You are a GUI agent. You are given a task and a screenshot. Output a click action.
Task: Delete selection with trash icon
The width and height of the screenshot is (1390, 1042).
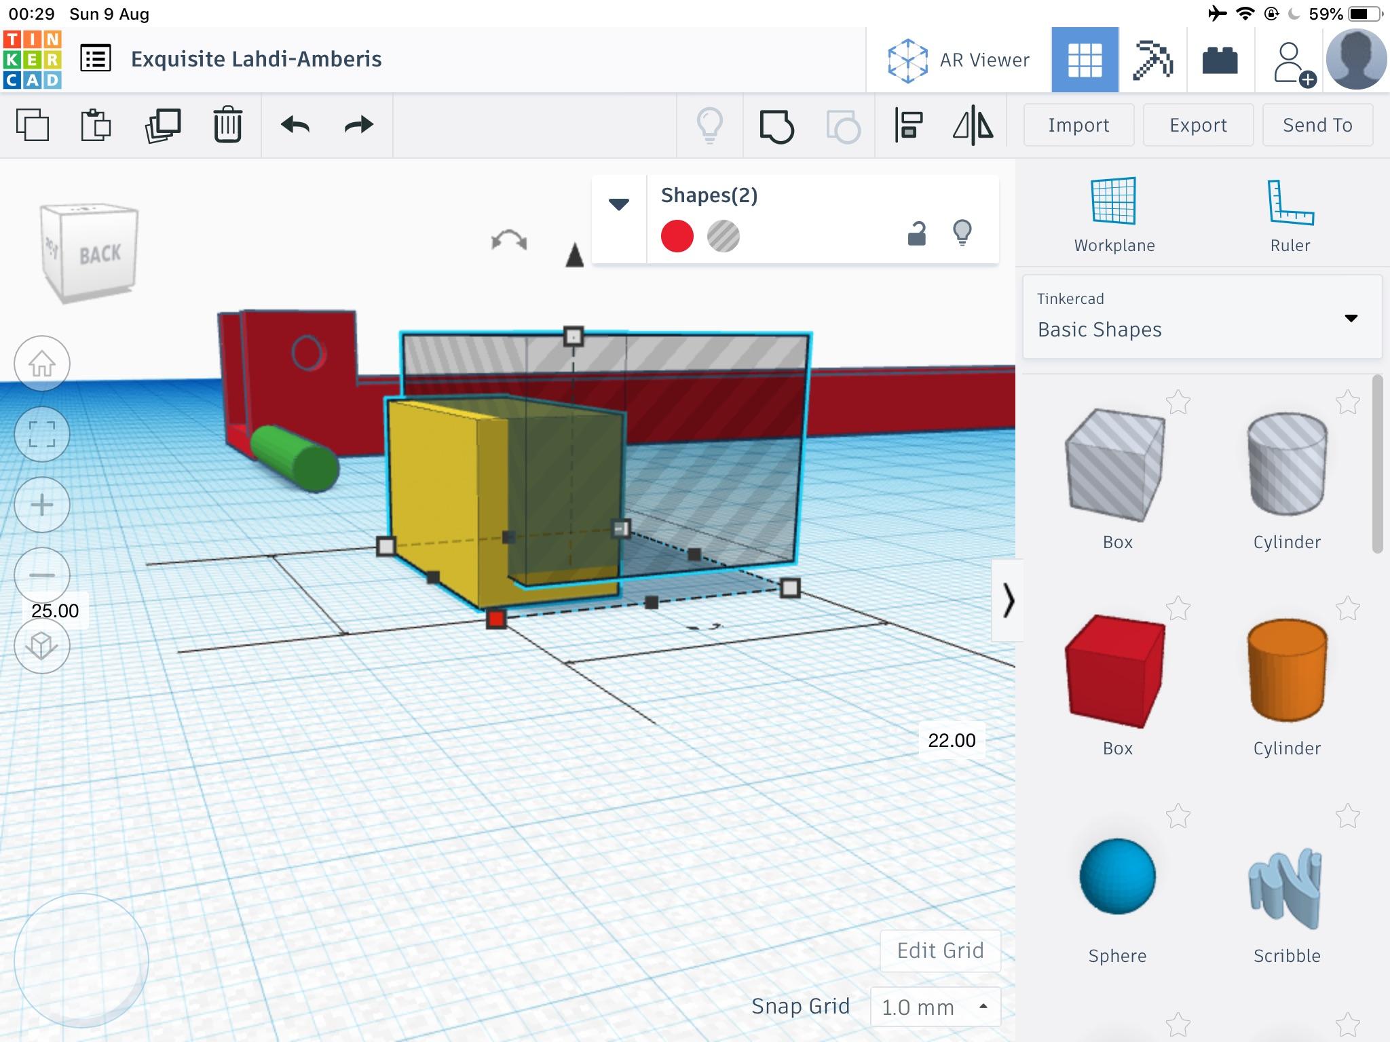[x=227, y=126]
